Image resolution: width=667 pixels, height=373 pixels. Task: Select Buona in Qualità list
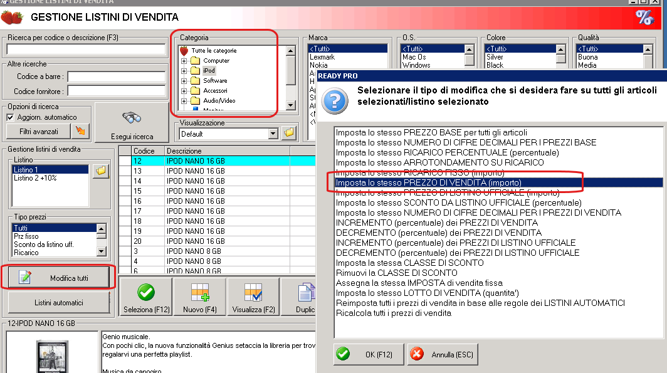(609, 57)
